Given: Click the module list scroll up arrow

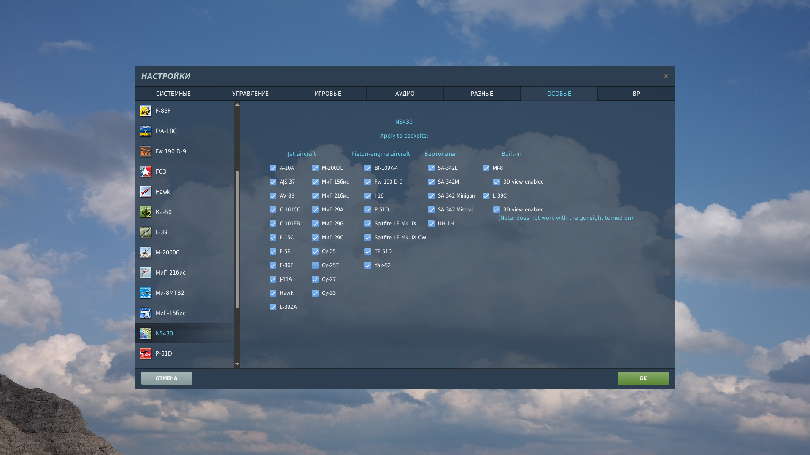Looking at the screenshot, I should [x=237, y=104].
